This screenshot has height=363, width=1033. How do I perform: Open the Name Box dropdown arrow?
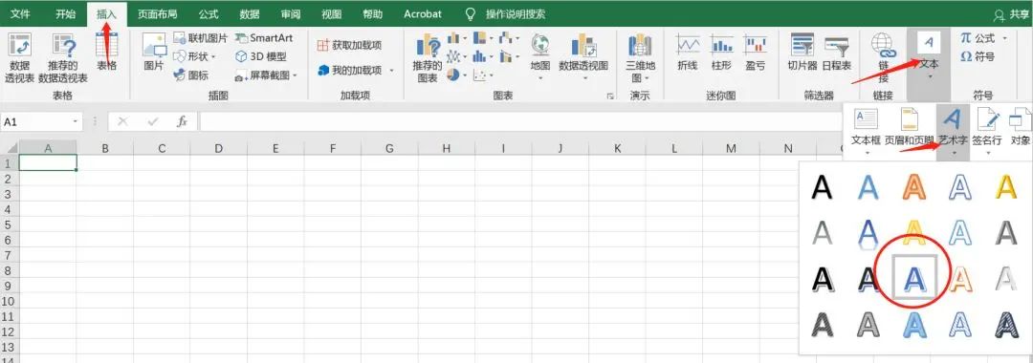tap(77, 121)
